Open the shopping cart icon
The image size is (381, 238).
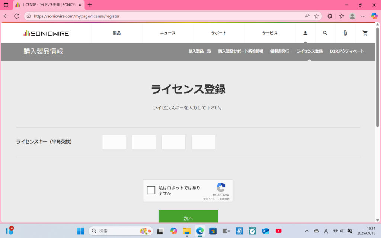pyautogui.click(x=365, y=33)
